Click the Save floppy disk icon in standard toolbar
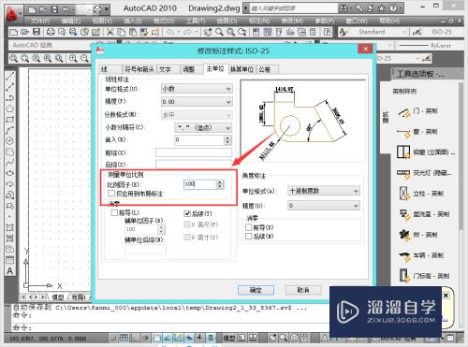The height and width of the screenshot is (347, 468). coord(37,32)
